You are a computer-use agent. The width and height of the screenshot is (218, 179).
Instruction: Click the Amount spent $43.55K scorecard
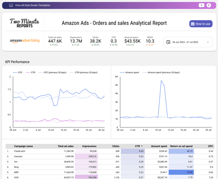[133, 41]
